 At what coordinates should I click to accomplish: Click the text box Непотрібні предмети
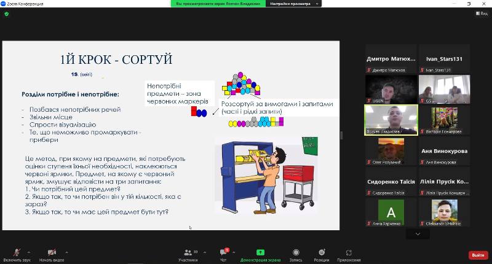tap(180, 93)
